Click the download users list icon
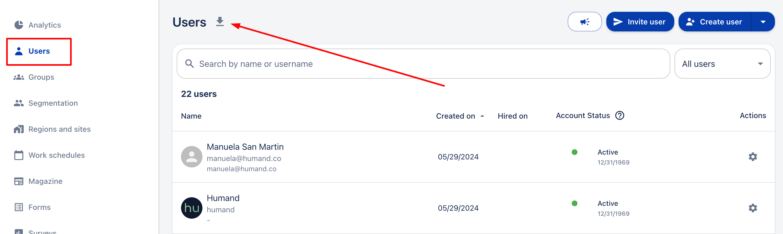The width and height of the screenshot is (783, 234). point(220,21)
